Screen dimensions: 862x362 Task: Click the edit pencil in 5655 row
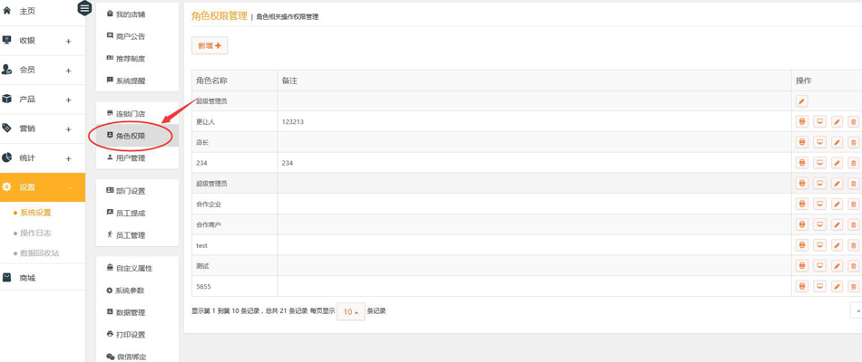click(837, 287)
